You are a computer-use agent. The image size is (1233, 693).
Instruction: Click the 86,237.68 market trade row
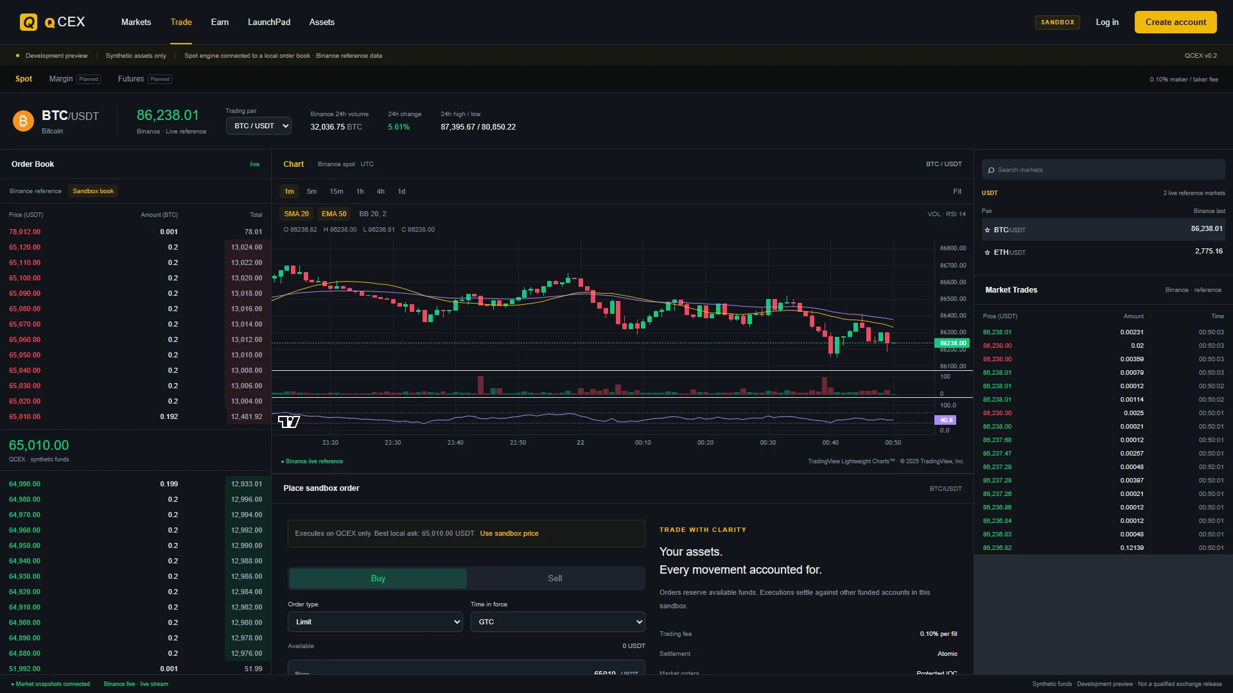point(1103,440)
